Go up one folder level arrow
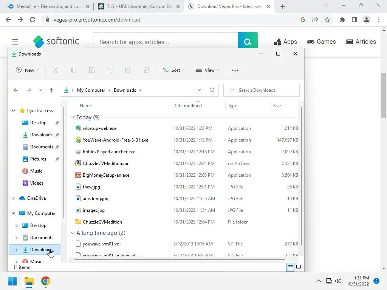This screenshot has height=290, width=387. click(51, 90)
